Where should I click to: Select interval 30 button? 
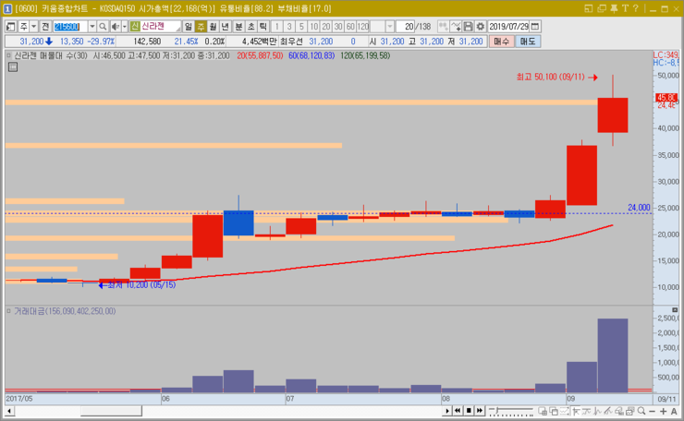(338, 27)
